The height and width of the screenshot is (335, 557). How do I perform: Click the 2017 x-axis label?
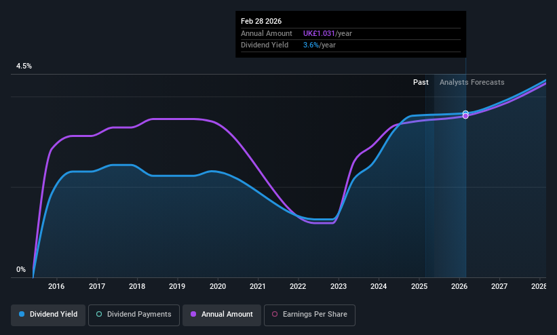pos(97,286)
